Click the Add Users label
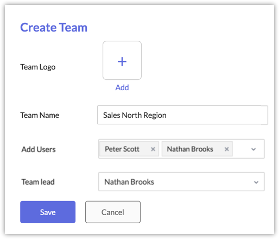This screenshot has height=239, width=279. [39, 149]
